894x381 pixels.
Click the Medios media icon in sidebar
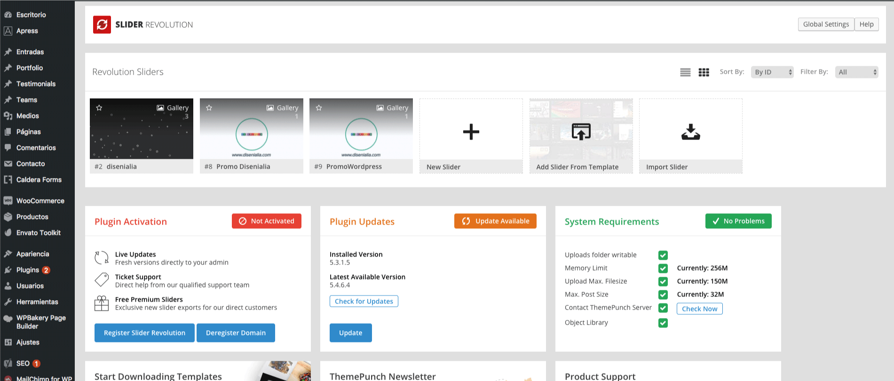click(x=8, y=116)
